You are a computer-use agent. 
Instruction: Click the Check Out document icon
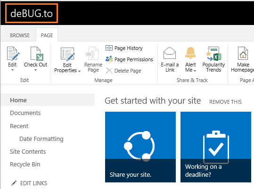(37, 54)
